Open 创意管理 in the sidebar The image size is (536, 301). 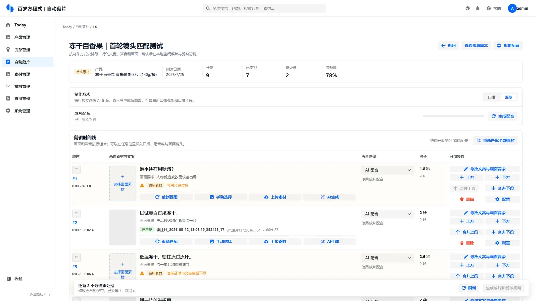pyautogui.click(x=28, y=49)
